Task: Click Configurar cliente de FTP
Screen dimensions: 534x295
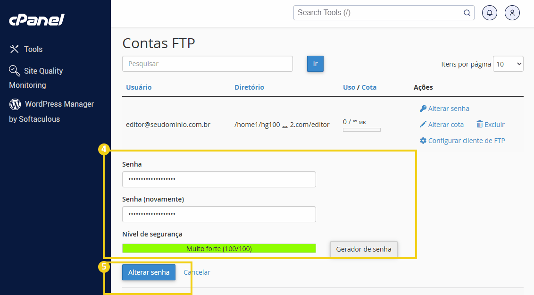Action: pyautogui.click(x=467, y=140)
